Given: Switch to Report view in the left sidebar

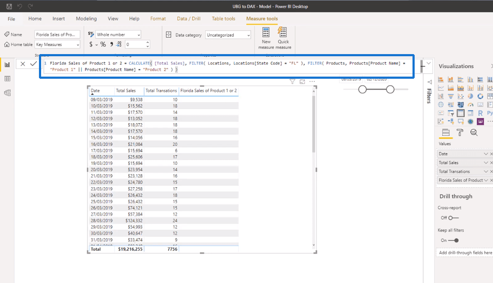Looking at the screenshot, I should [x=7, y=64].
